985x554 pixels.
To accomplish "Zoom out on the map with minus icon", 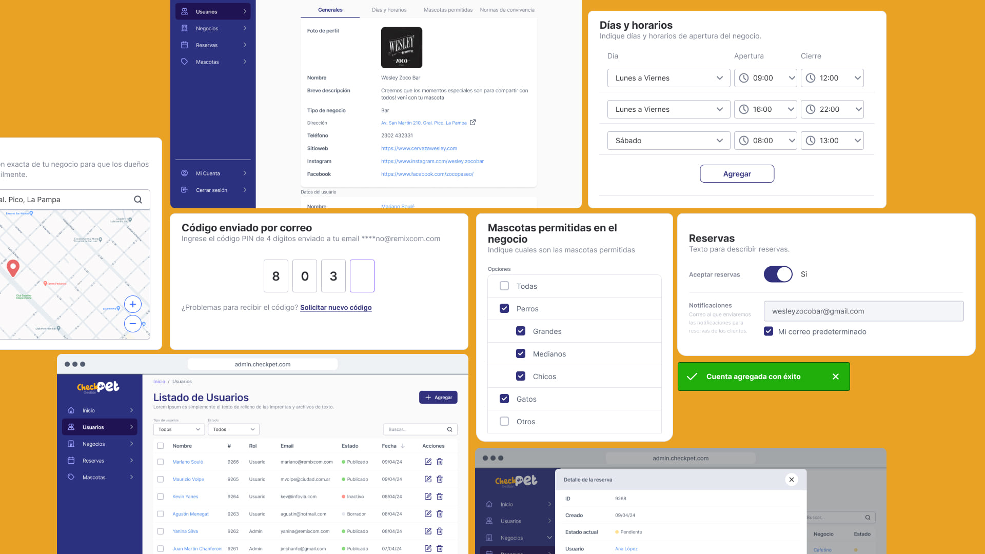I will [133, 324].
